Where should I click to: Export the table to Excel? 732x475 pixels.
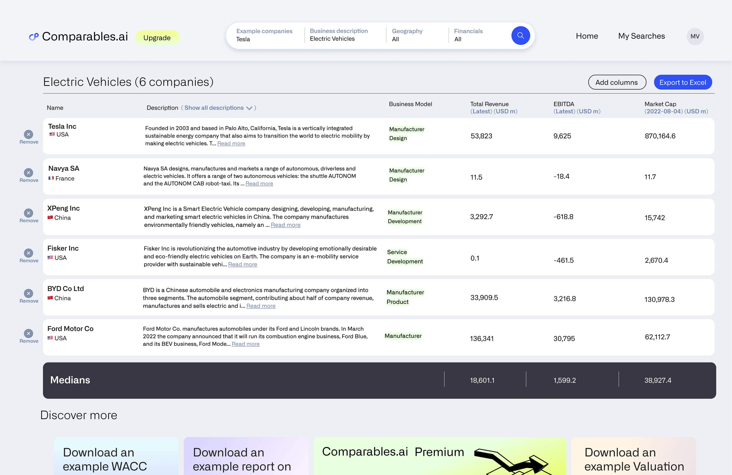[x=682, y=82]
